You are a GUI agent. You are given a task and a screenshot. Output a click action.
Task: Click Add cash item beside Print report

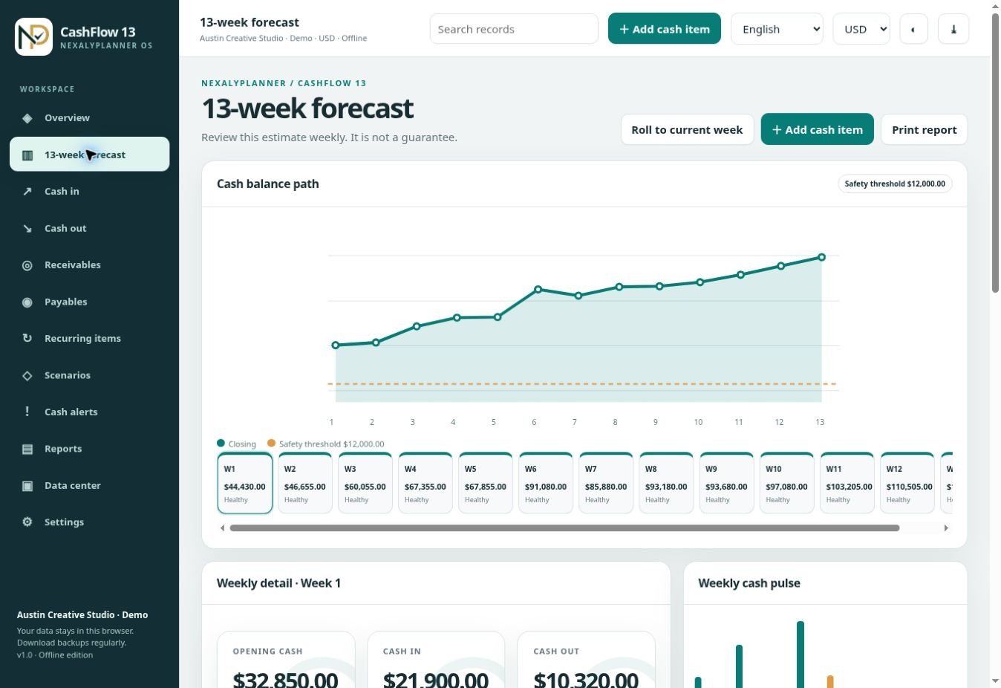click(x=817, y=129)
